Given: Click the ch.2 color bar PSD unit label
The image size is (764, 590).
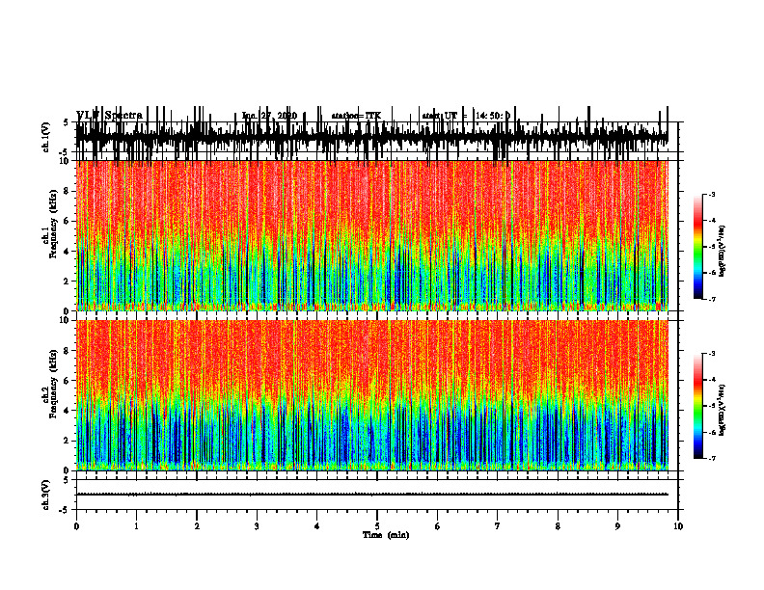Looking at the screenshot, I should pyautogui.click(x=723, y=410).
